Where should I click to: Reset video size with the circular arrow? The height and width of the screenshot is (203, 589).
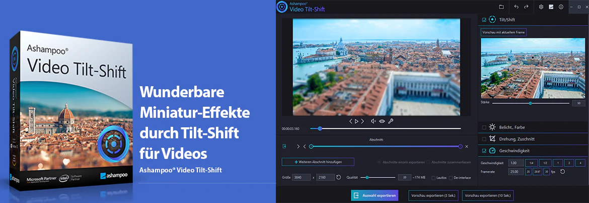tap(338, 177)
